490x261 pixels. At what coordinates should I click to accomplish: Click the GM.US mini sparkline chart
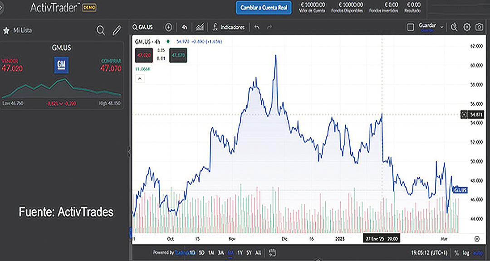point(61,88)
